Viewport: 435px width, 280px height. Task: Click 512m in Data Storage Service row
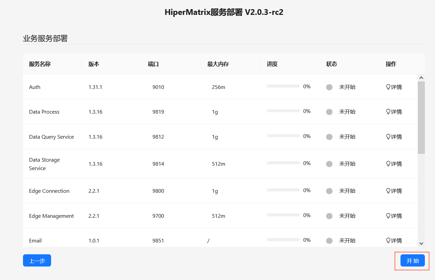click(x=219, y=164)
